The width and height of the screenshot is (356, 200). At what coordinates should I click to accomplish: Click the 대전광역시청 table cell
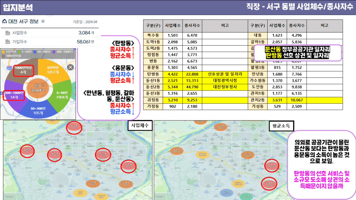[225, 81]
